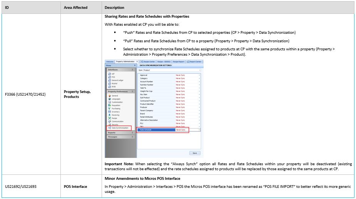Image resolution: width=356 pixels, height=199 pixels.
Task: Switch to the Recipe Center tab
Action: coord(149,61)
